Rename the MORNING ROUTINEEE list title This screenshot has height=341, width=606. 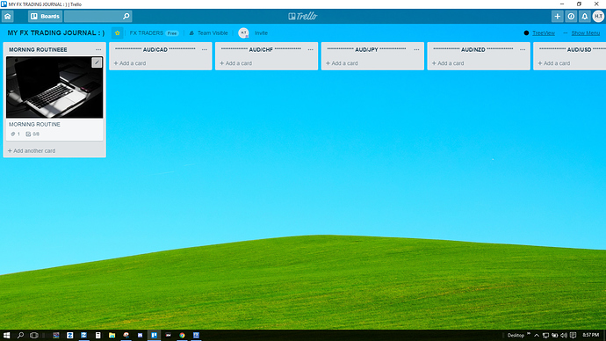tap(38, 49)
